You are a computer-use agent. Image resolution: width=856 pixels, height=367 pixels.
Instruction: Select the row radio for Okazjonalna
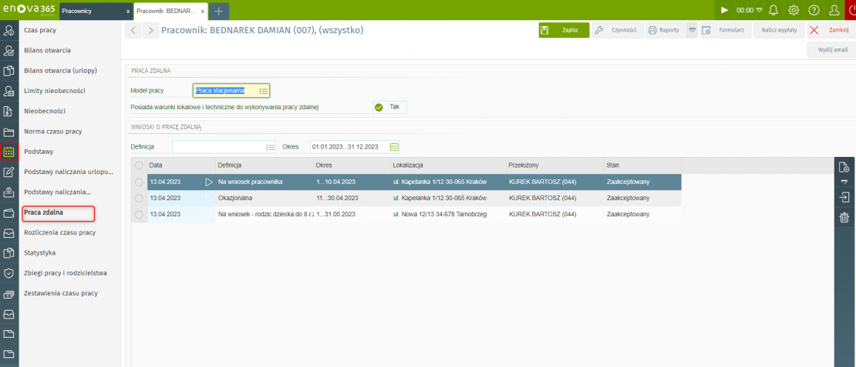pos(139,198)
